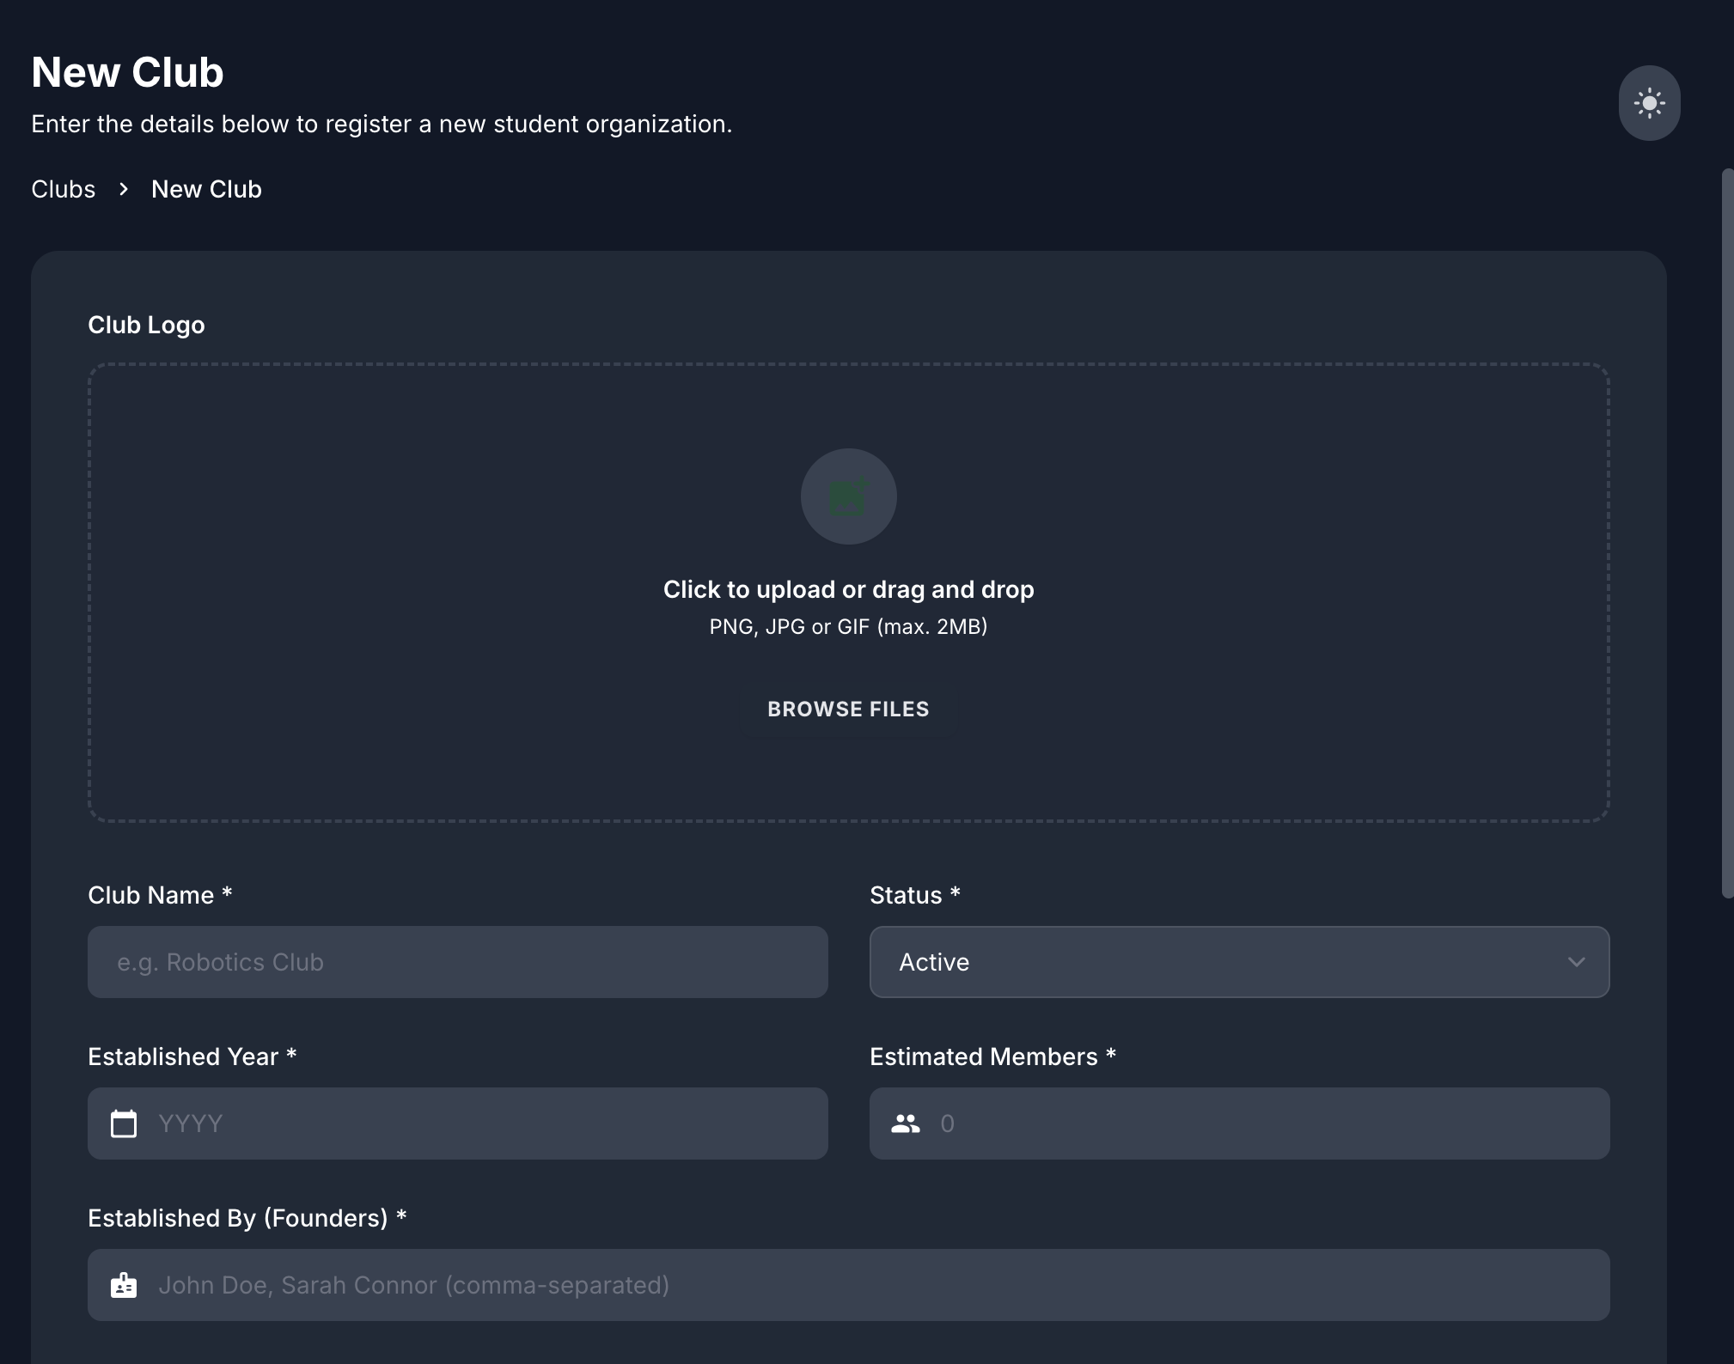This screenshot has width=1734, height=1364.
Task: Click the PNG, JPG or GIF hint text
Action: (x=848, y=627)
